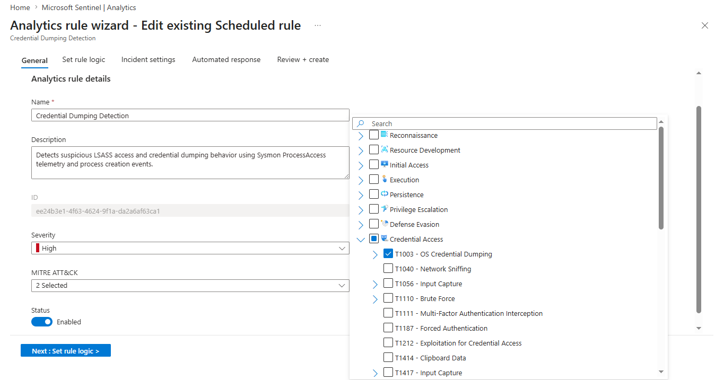Expand the Initial Access chevron
This screenshot has width=724, height=380.
pyautogui.click(x=361, y=165)
